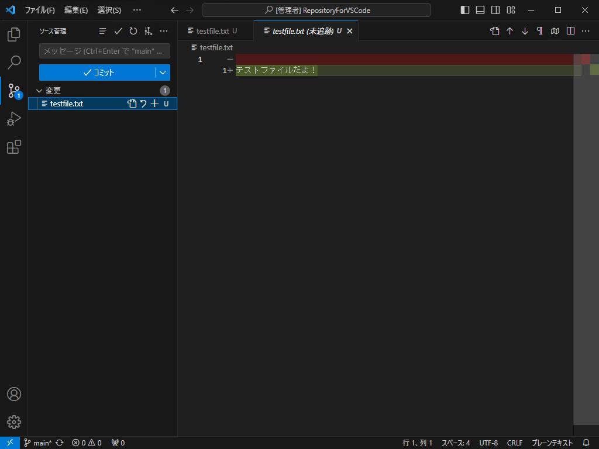Go back with the left arrow
The height and width of the screenshot is (449, 599).
click(174, 11)
